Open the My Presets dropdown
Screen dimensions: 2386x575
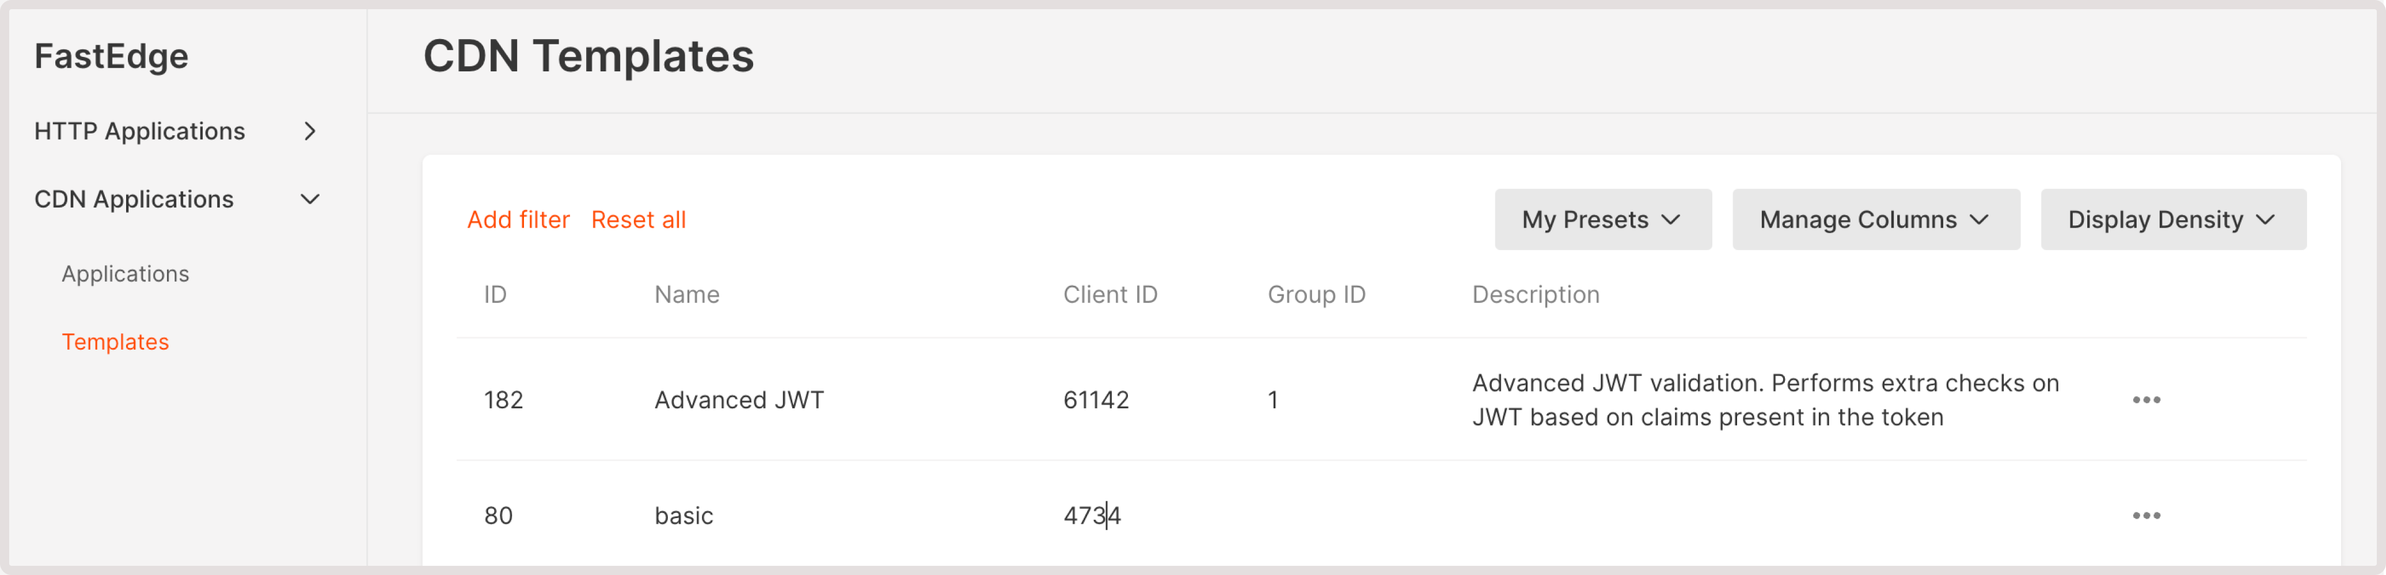(x=1602, y=219)
